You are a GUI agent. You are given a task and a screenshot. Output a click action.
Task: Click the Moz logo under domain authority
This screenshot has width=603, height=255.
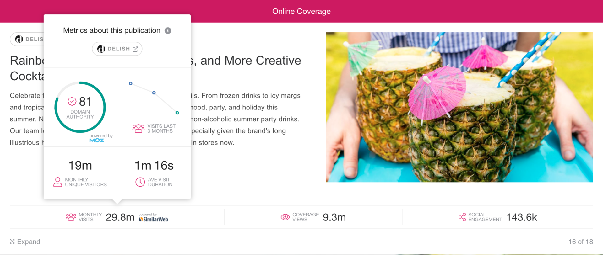click(x=97, y=140)
